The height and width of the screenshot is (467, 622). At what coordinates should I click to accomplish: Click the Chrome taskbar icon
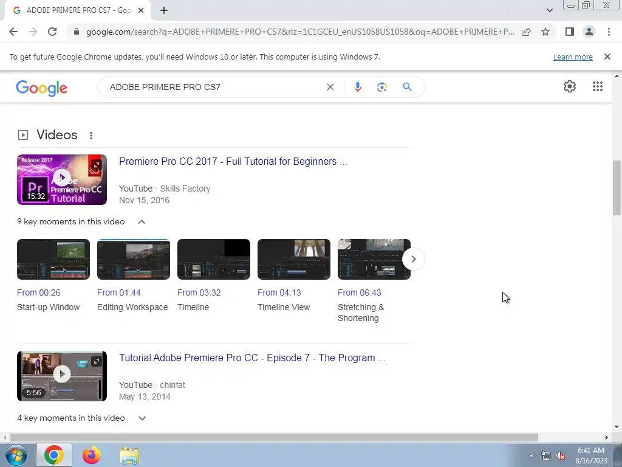click(54, 455)
